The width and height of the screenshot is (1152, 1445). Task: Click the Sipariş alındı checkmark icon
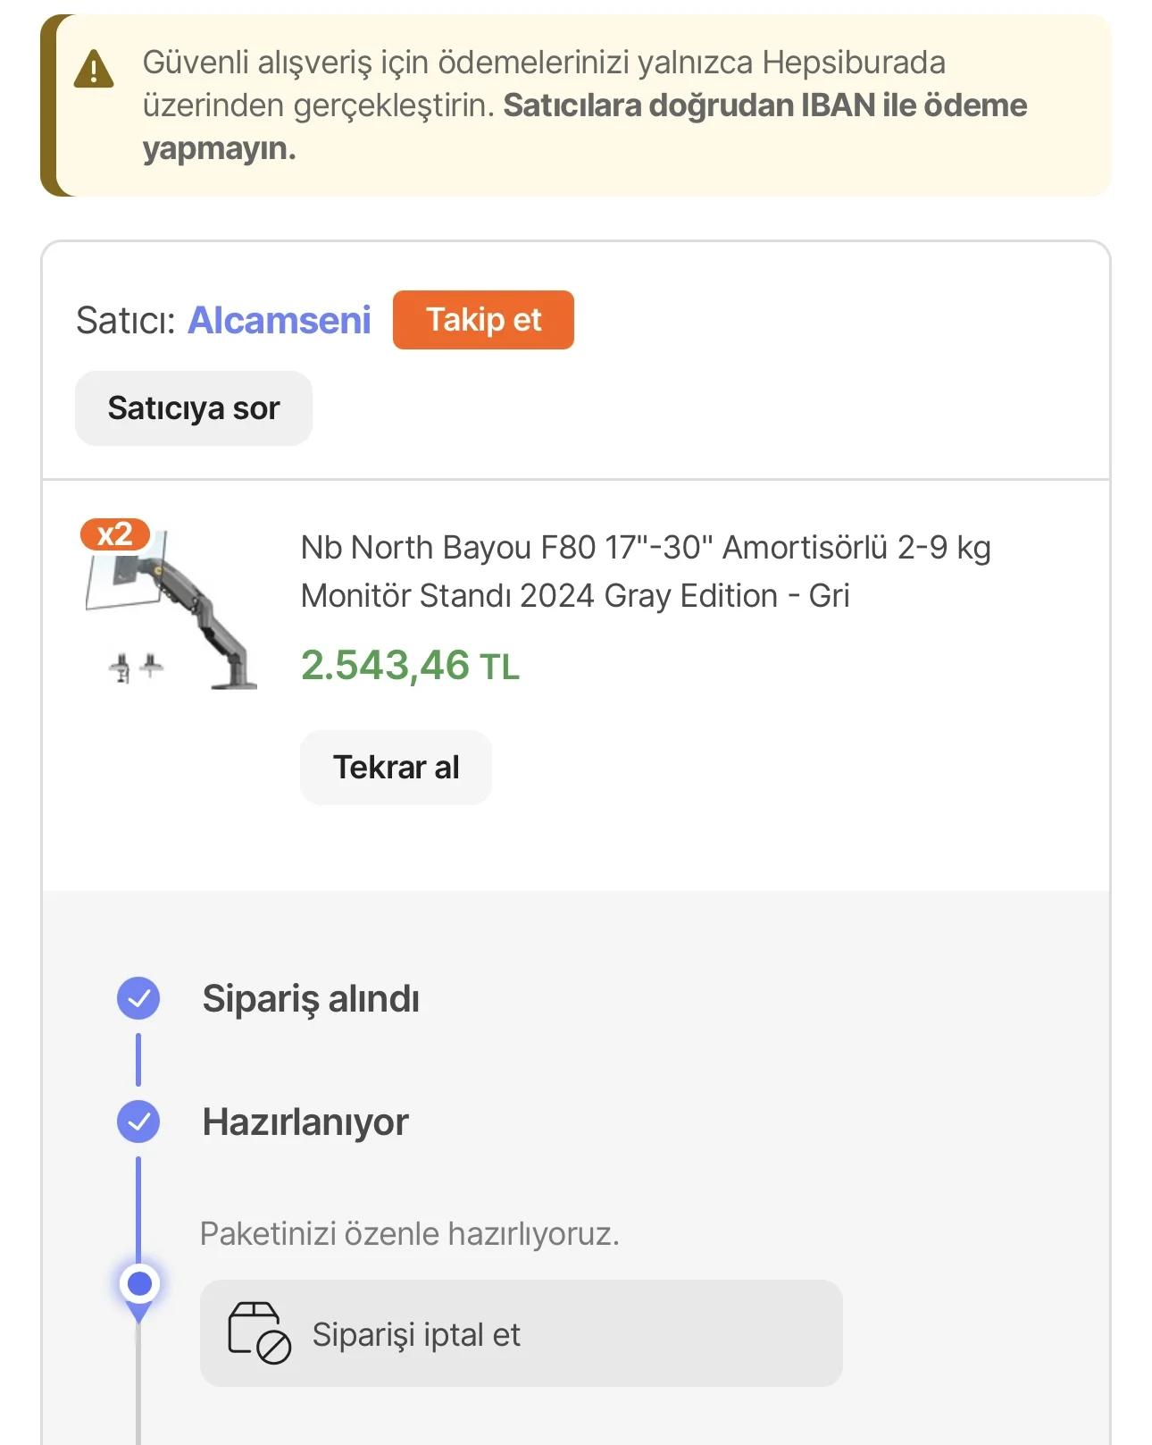[138, 998]
